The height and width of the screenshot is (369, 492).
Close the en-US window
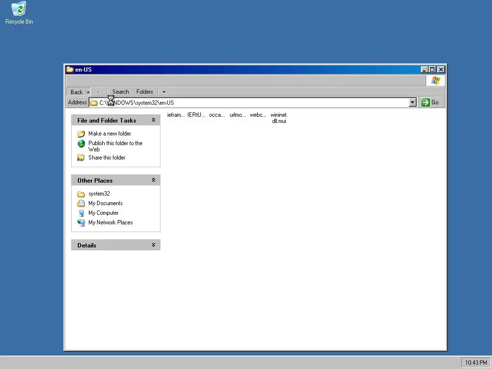(441, 70)
